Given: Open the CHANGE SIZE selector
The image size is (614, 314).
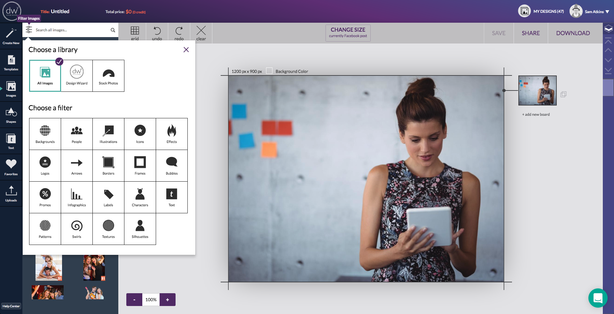Looking at the screenshot, I should click(348, 33).
